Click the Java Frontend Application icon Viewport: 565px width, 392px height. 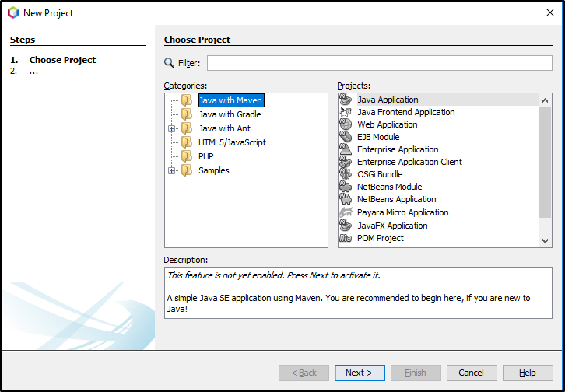(346, 112)
